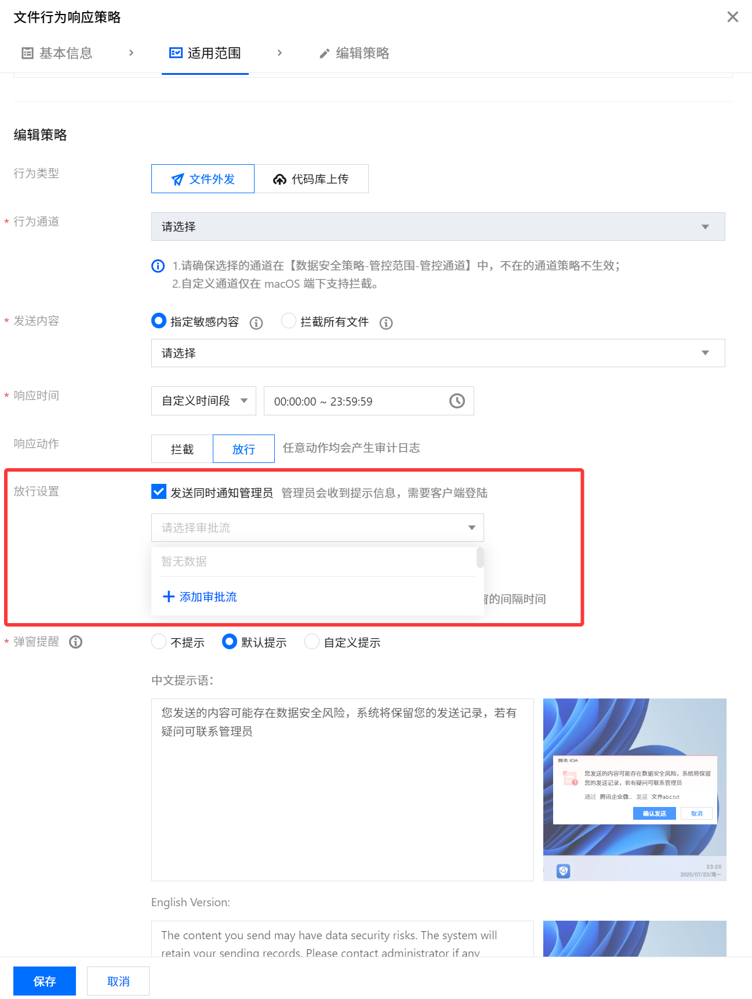Screen dimensions: 752x999
Task: Choose the 拦截 response action
Action: [182, 448]
